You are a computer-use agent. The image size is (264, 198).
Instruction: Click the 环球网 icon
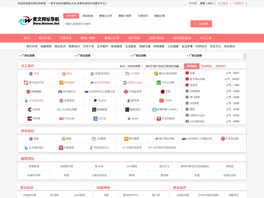pyautogui.click(x=30, y=118)
